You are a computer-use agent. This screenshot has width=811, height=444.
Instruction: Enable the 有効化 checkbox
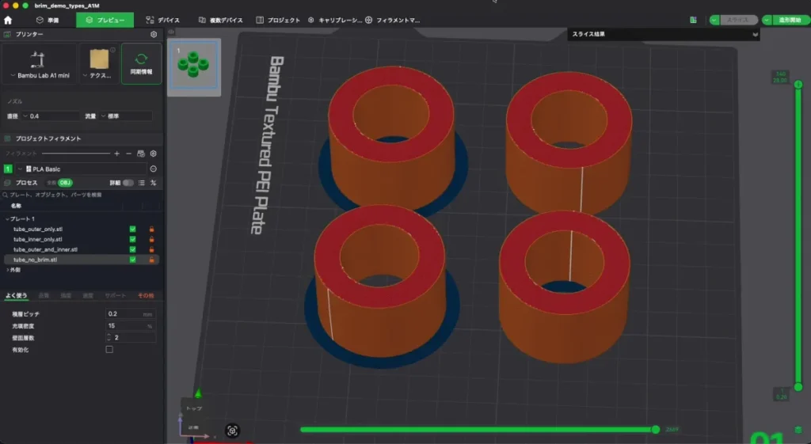109,349
